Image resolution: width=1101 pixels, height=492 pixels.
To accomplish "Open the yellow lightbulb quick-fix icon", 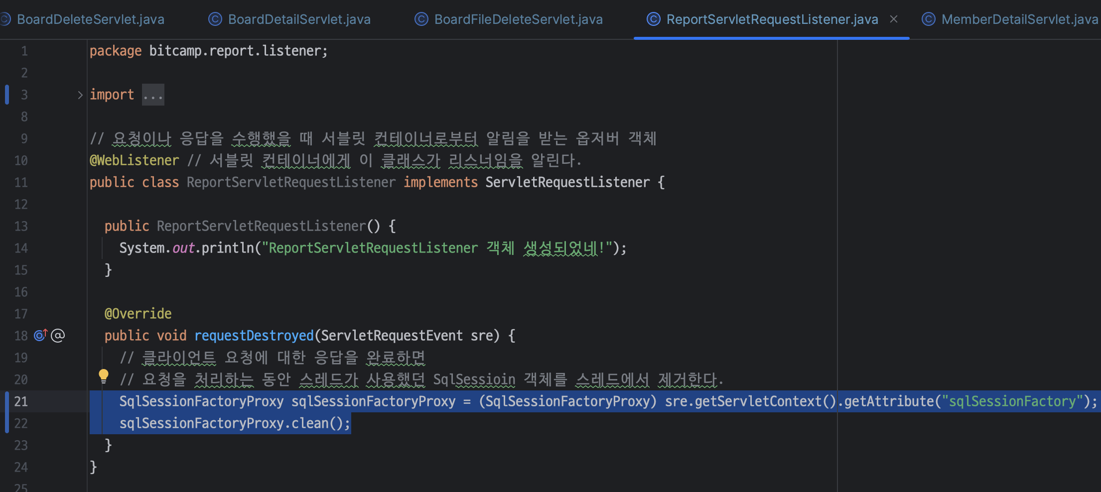I will [103, 376].
